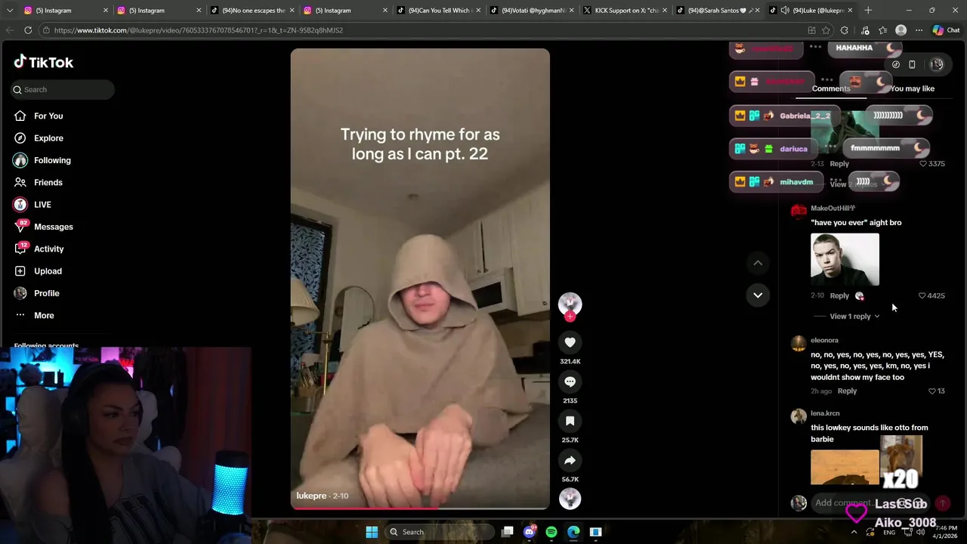Open browser Settings and more menu

coord(919,30)
